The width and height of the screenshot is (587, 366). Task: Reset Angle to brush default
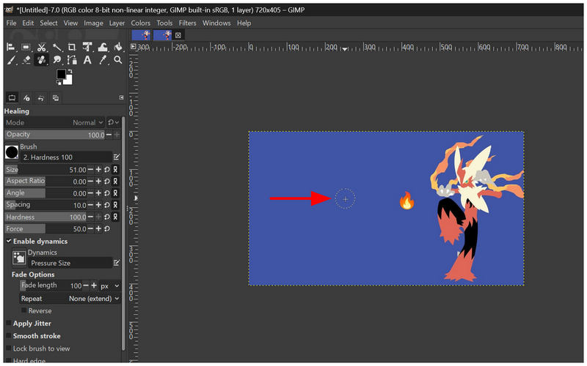click(x=107, y=193)
